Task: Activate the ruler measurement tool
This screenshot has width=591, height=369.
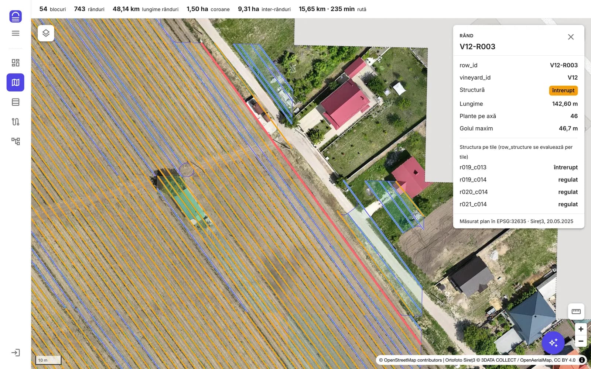Action: [576, 311]
